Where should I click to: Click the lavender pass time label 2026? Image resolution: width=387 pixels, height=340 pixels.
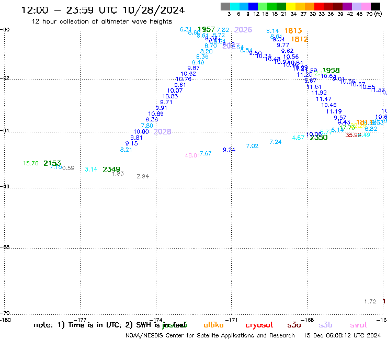(x=243, y=30)
